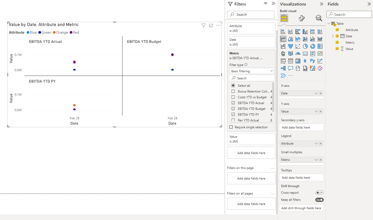
Task: Tick the Rev YTD Actual checkbox
Action: 233,120
